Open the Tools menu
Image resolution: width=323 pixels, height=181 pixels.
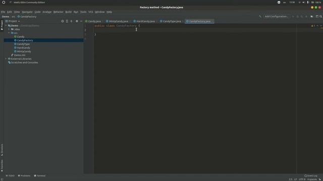tap(83, 12)
